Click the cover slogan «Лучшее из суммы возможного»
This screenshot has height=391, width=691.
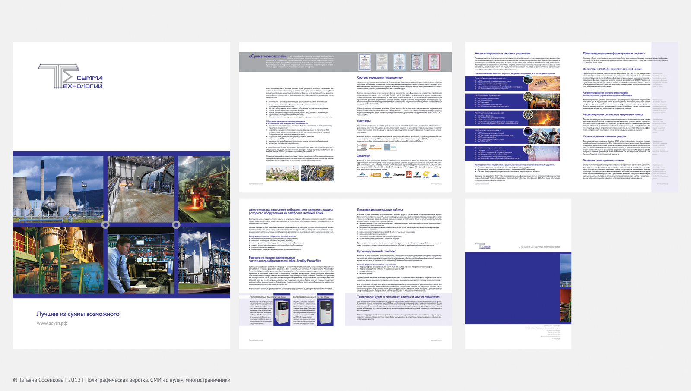click(x=78, y=314)
